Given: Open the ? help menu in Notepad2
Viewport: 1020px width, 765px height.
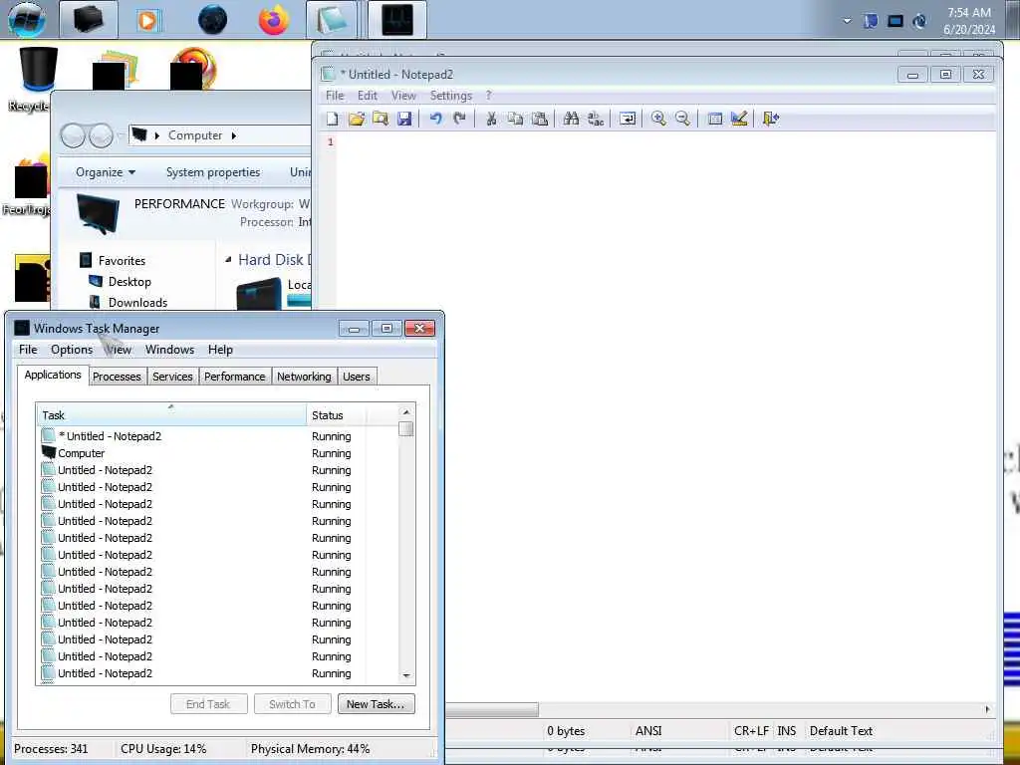Looking at the screenshot, I should pos(488,96).
